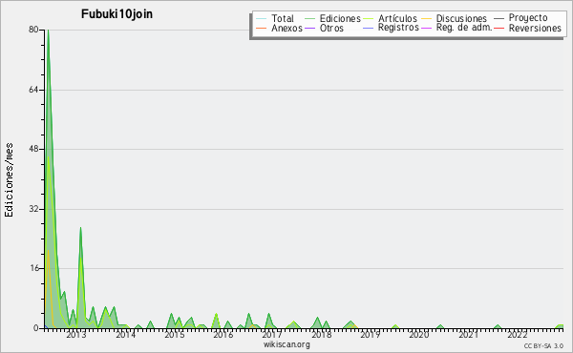Click the CC BY-SA 3.0 license text

point(543,345)
